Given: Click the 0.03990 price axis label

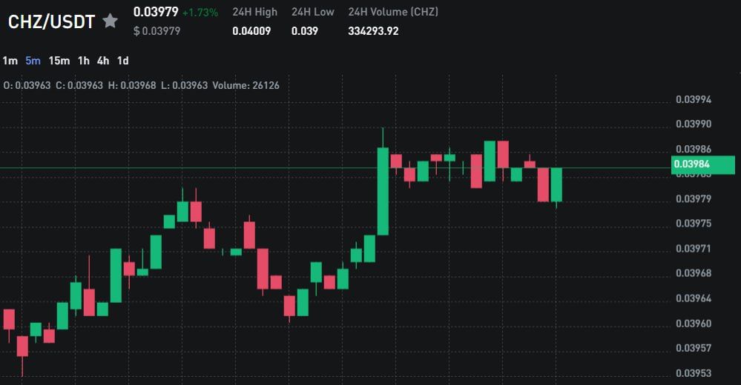Looking at the screenshot, I should click(694, 124).
